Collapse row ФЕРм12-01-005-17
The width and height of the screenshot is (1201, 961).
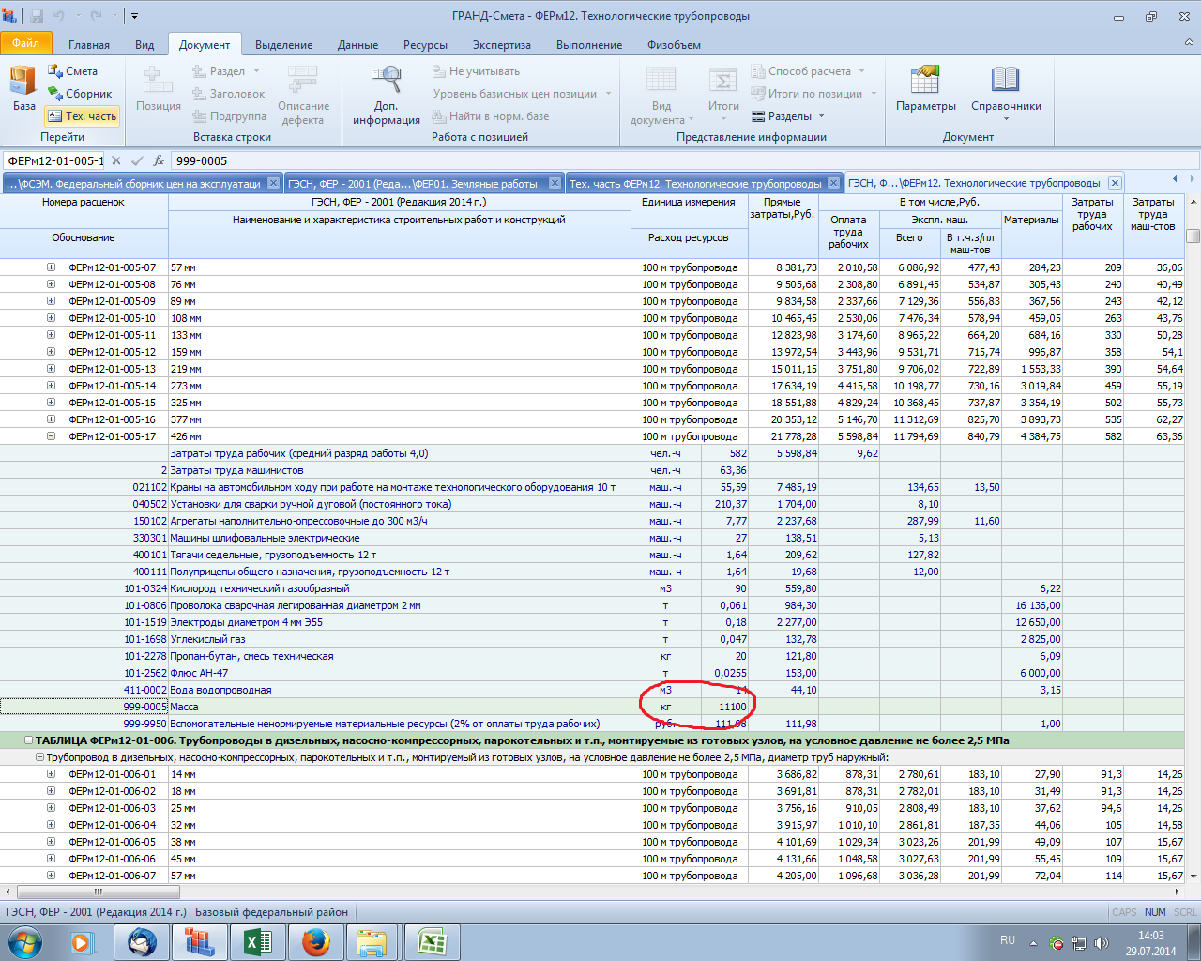click(x=52, y=436)
